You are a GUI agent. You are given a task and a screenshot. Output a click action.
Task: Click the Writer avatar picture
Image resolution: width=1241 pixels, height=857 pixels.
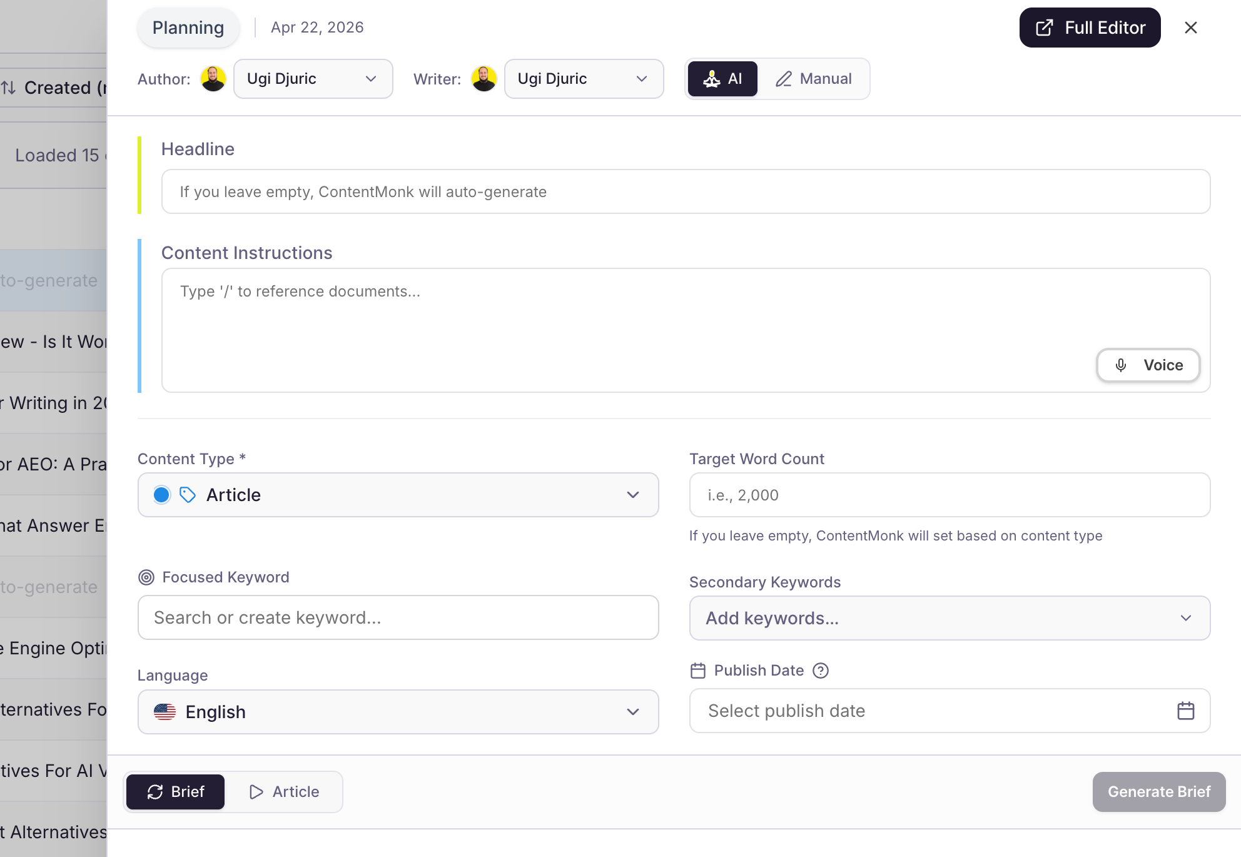484,79
